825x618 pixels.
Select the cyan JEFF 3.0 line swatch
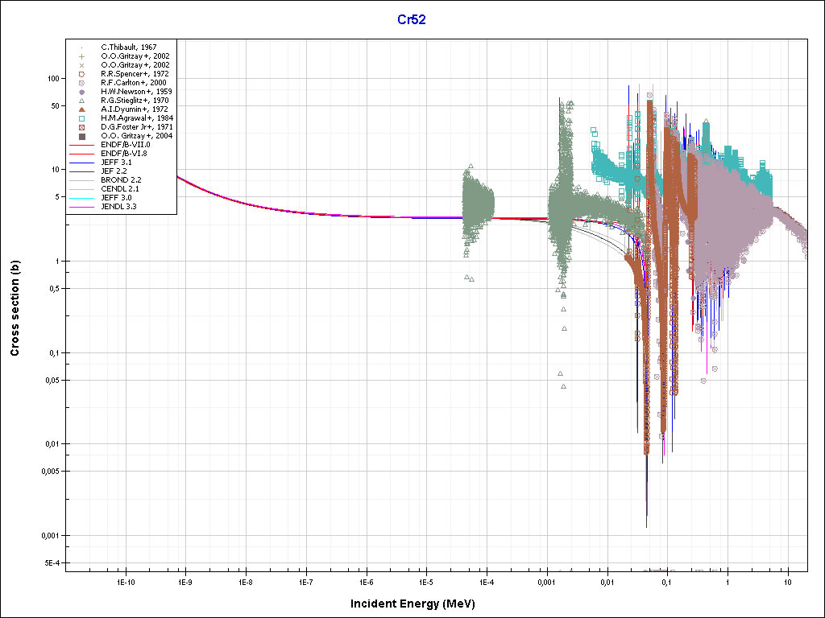coord(82,198)
